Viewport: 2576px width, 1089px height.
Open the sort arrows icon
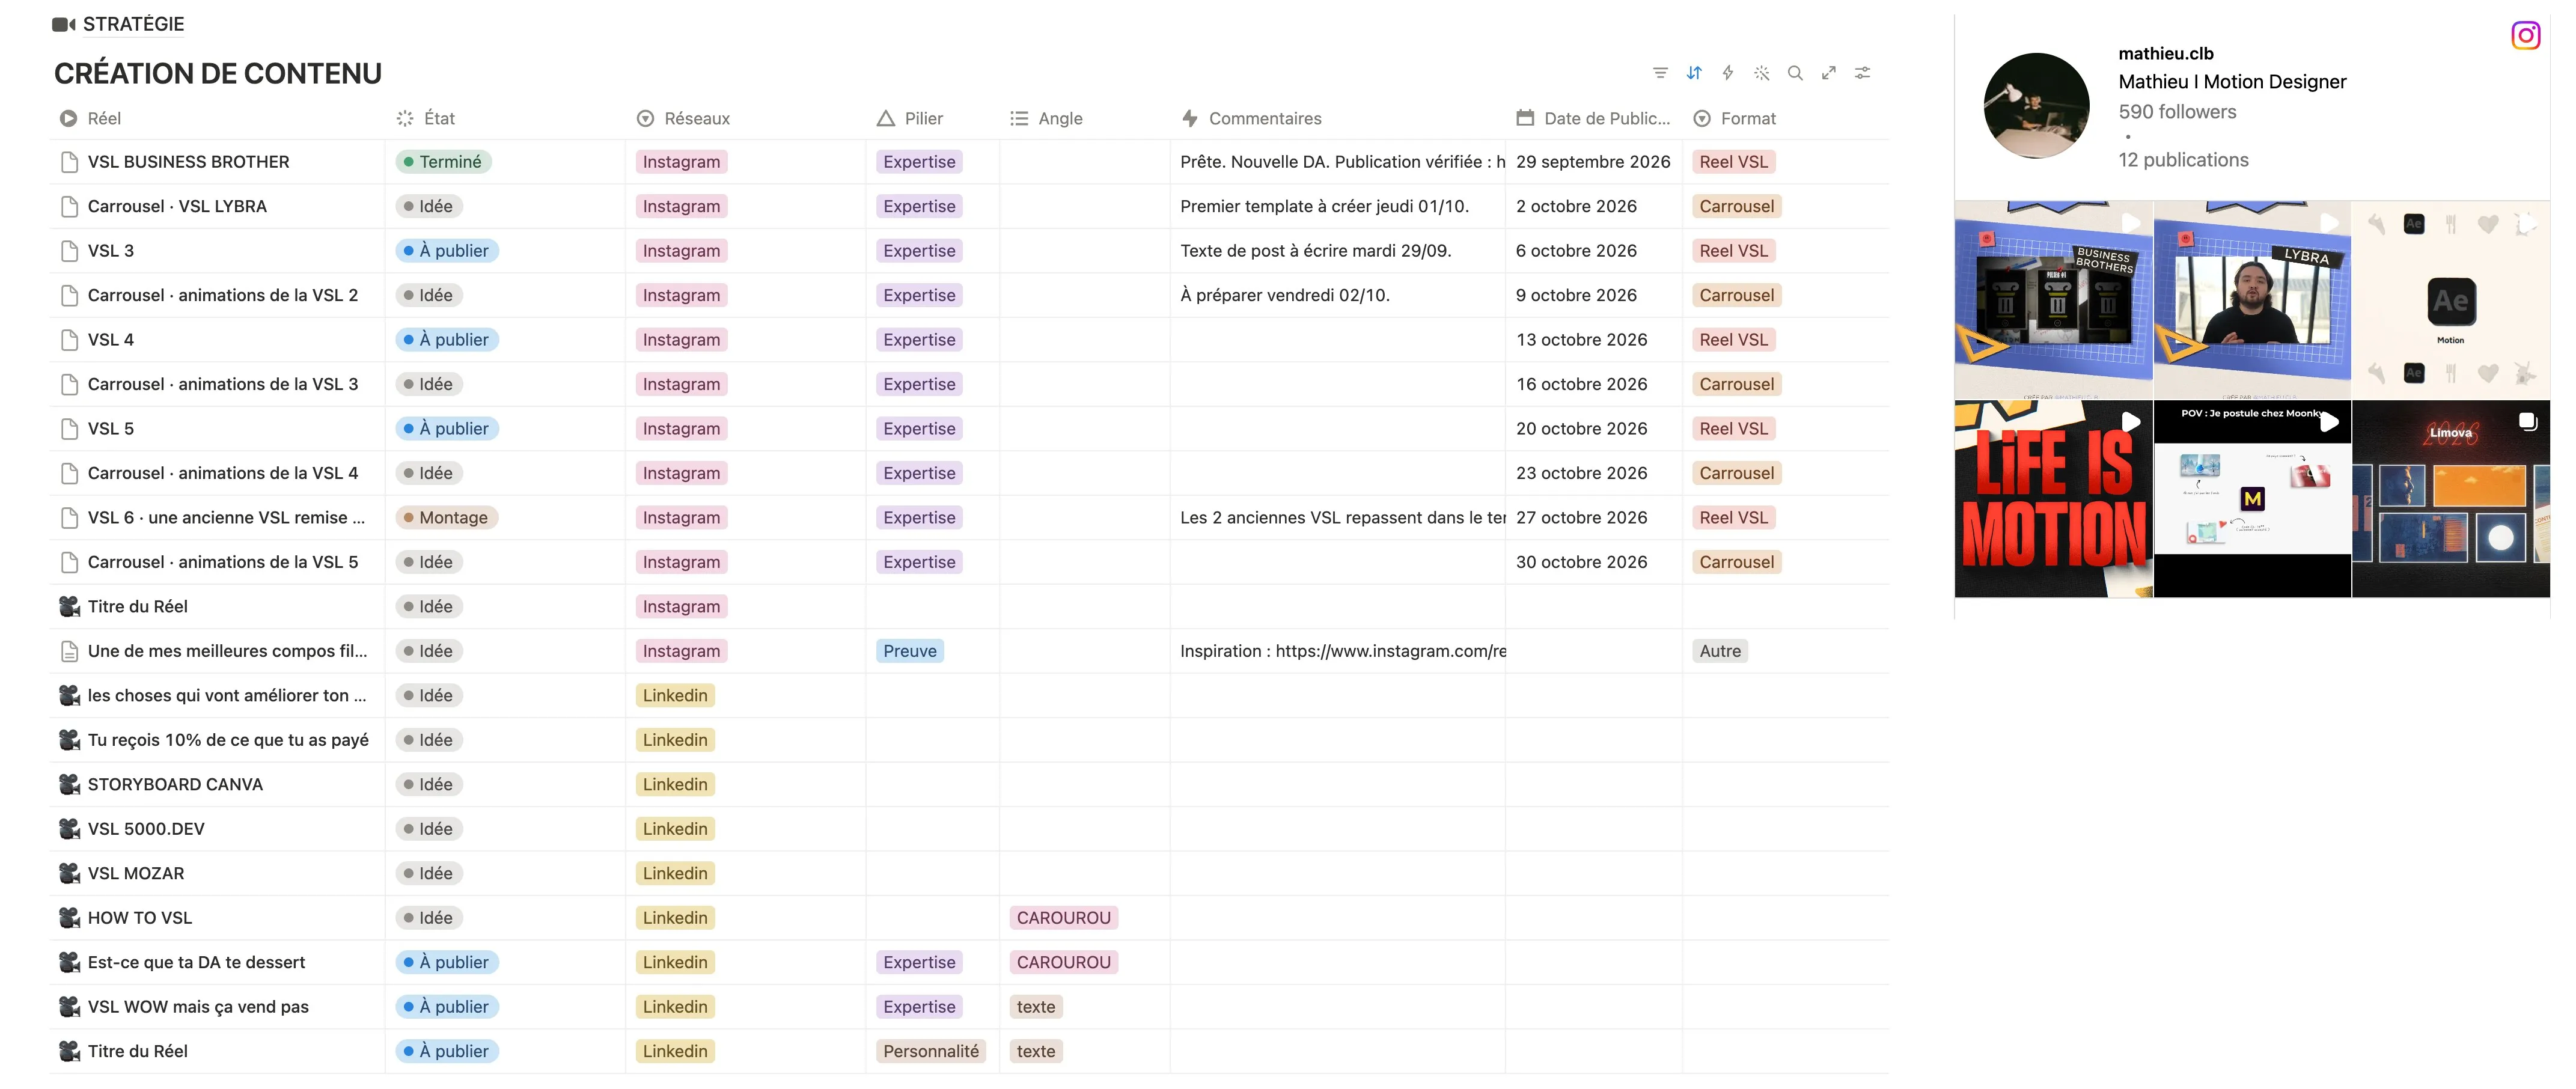1694,73
